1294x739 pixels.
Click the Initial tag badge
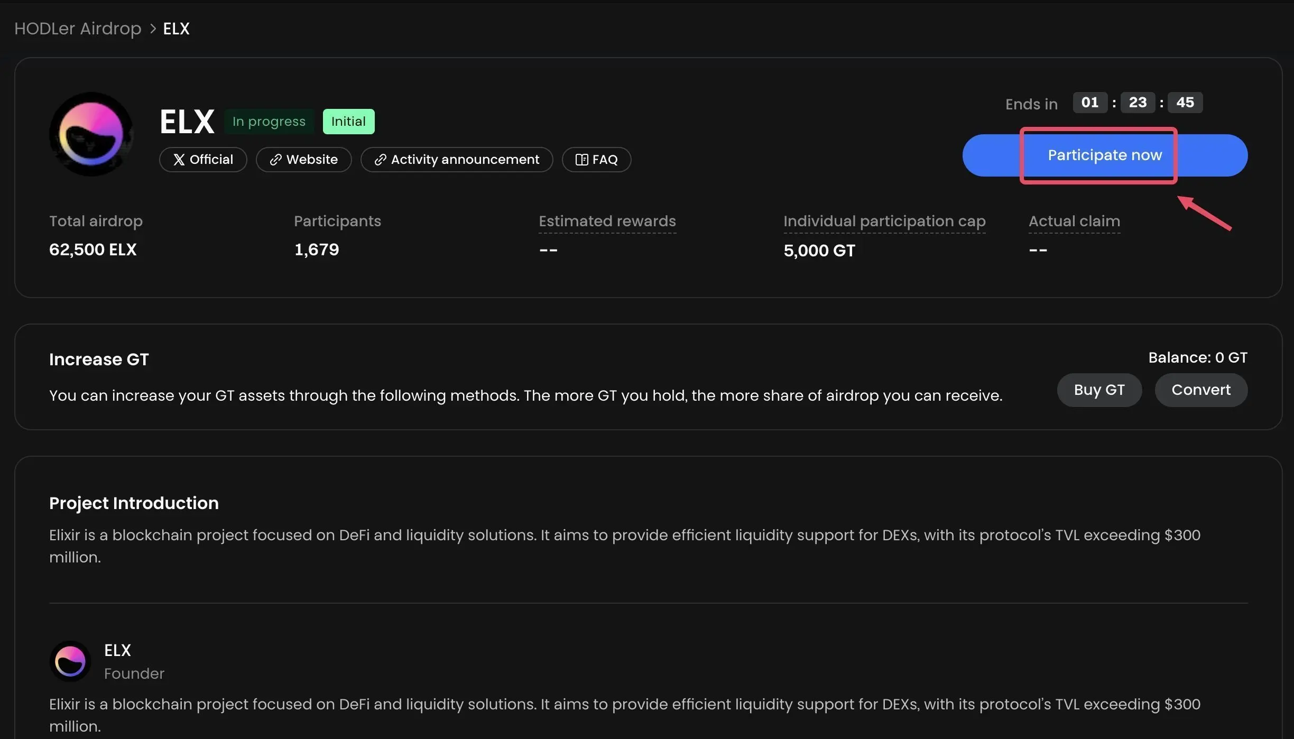(x=348, y=122)
